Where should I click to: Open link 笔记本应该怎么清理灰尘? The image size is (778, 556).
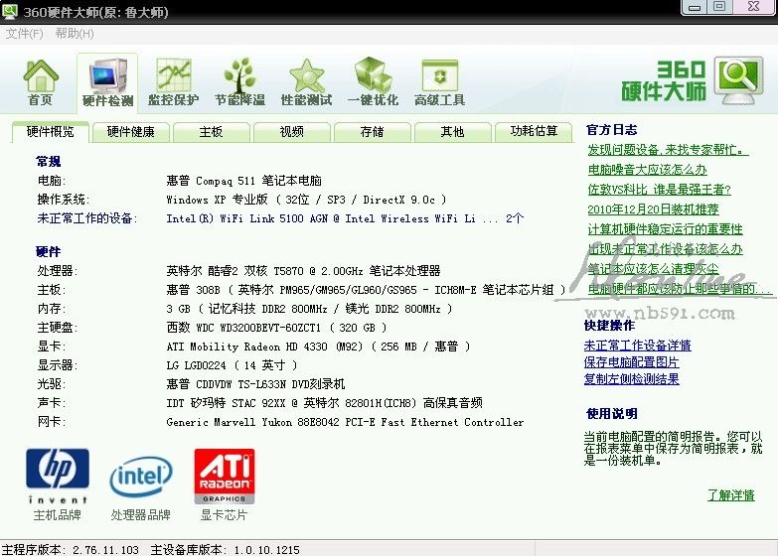coord(653,269)
